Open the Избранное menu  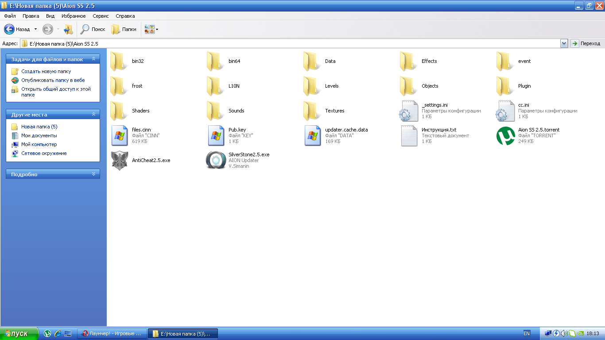(x=74, y=16)
